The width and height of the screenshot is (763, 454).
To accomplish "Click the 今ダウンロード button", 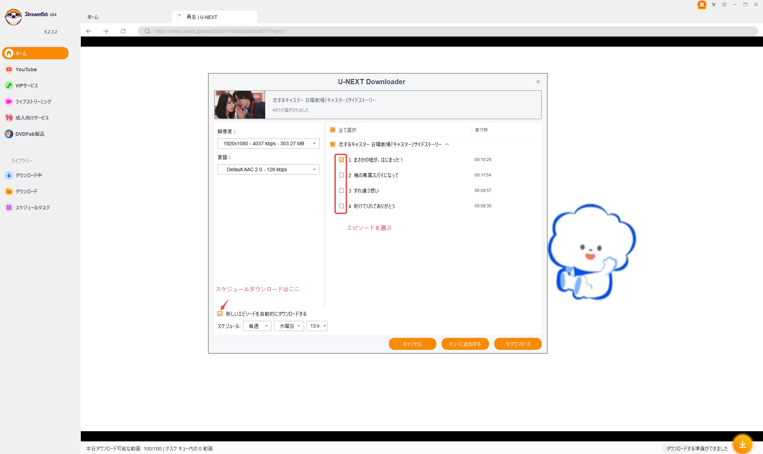I will tap(518, 344).
